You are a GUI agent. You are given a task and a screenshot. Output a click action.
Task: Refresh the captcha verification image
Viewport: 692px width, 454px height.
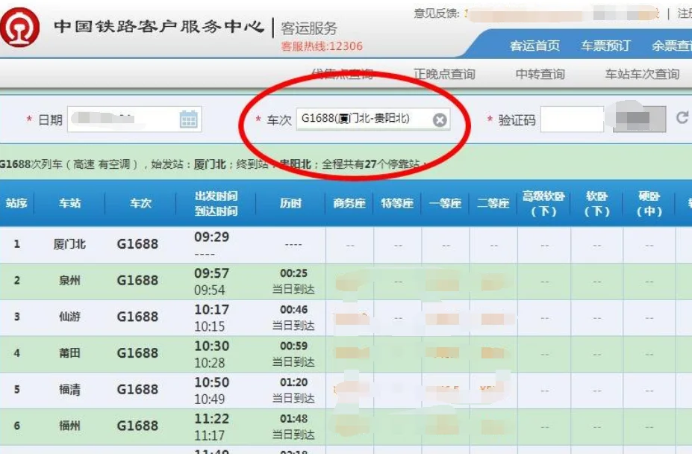pos(684,118)
